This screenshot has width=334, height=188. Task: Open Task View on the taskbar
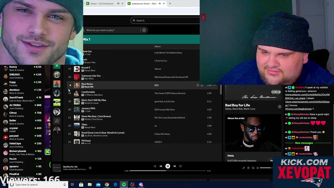coord(72,185)
